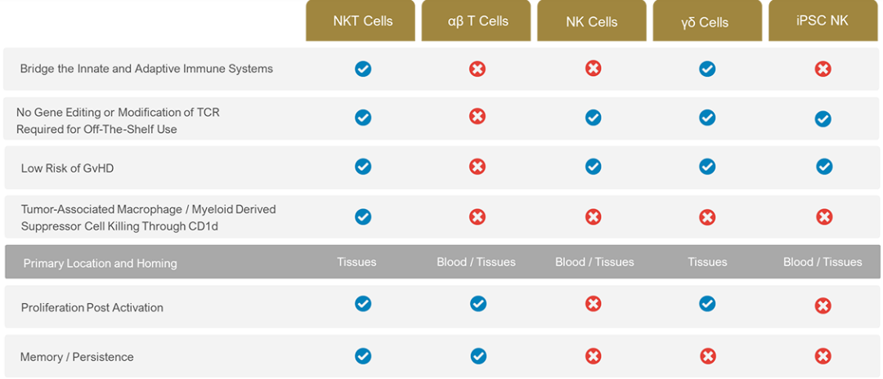The width and height of the screenshot is (883, 379).
Task: Click the NK Cells red X for Proliferation Post Activation
Action: [x=593, y=304]
